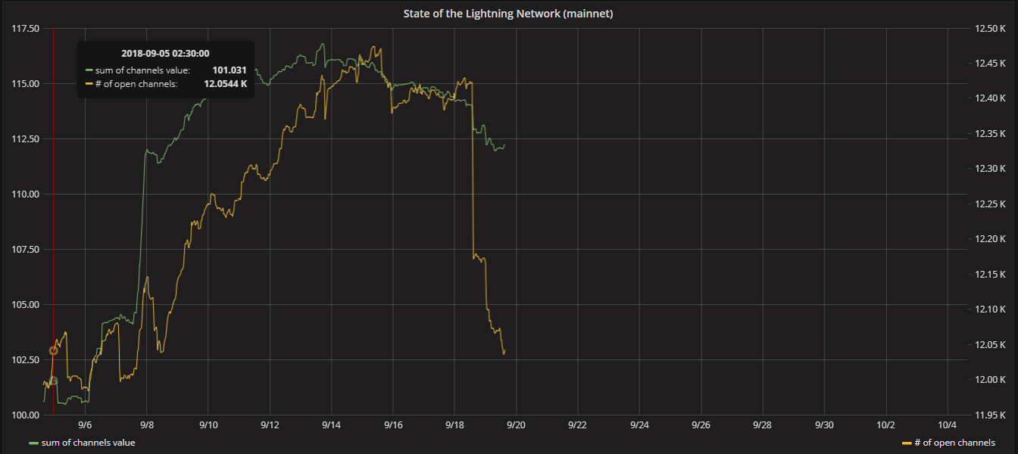Click the x-axis label '9/10'

pos(208,425)
